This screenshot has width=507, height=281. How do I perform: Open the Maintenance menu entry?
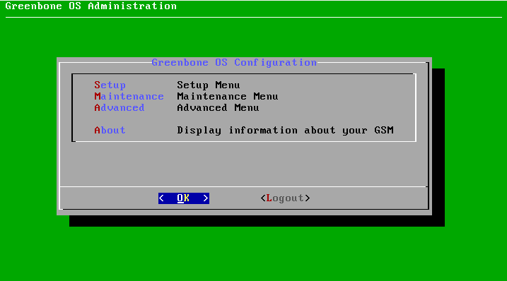tap(129, 97)
